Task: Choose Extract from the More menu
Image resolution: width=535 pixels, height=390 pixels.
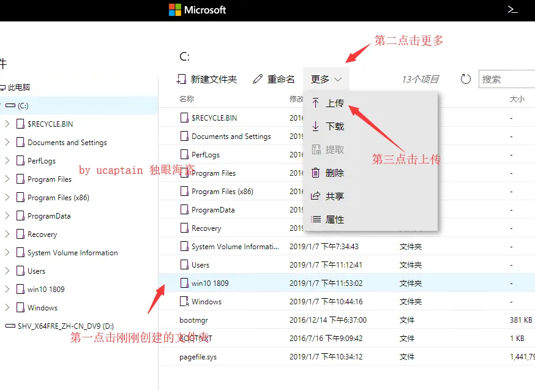Action: 370,149
